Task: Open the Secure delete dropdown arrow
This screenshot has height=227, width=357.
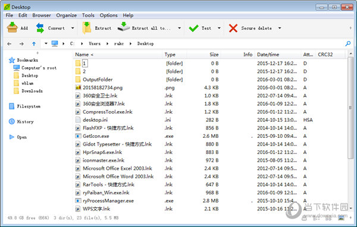Action: [280, 28]
